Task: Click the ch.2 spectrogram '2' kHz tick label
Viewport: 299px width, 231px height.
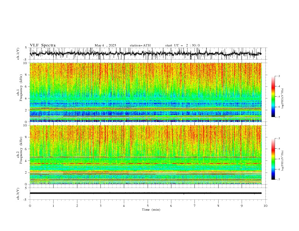Action: coord(26,172)
